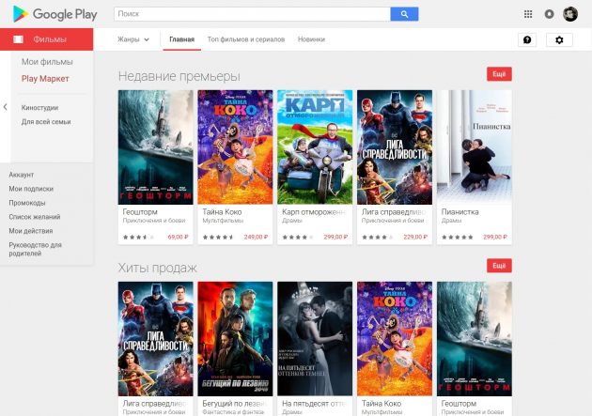Click the 249,00 ₽ price for Тайна Коко
This screenshot has width=592, height=416.
[x=256, y=238]
